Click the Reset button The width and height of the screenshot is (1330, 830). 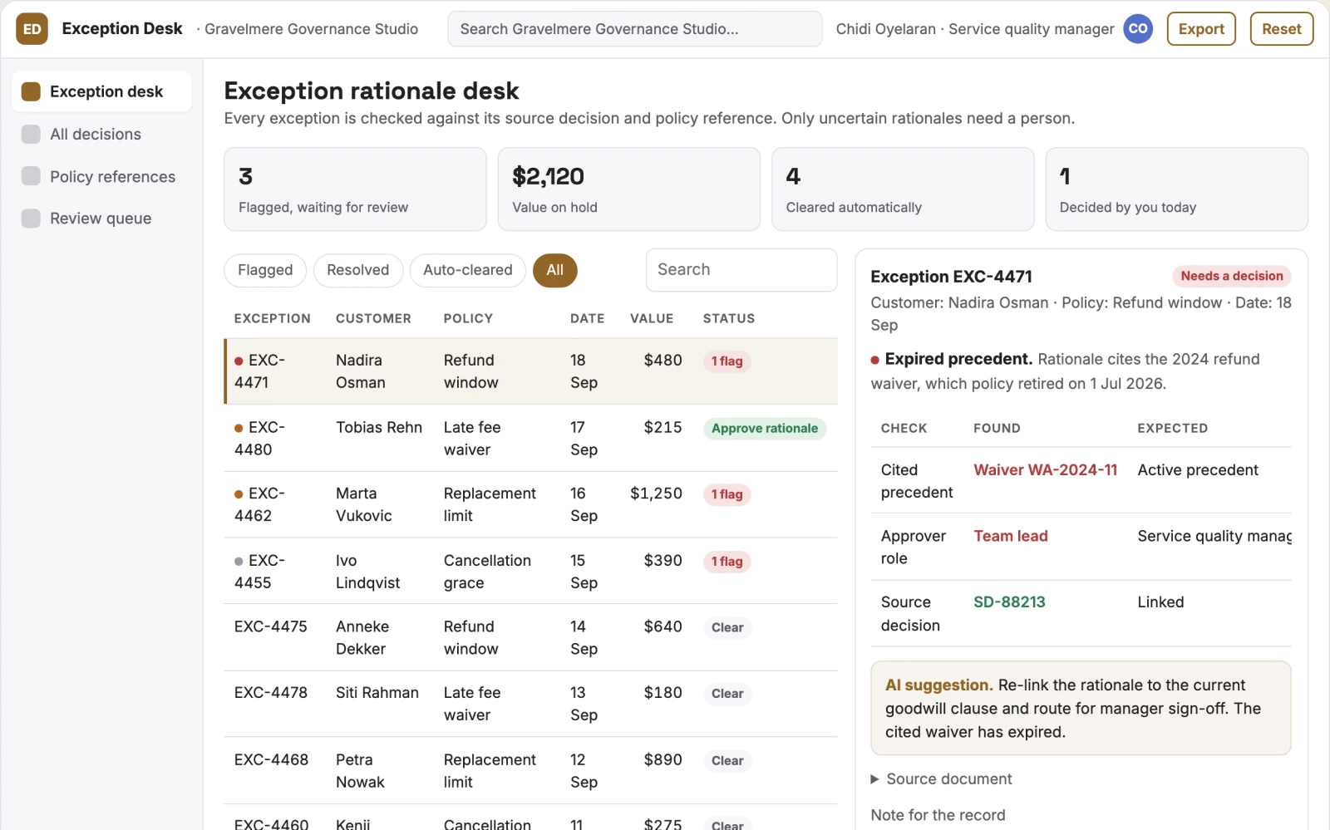point(1282,29)
